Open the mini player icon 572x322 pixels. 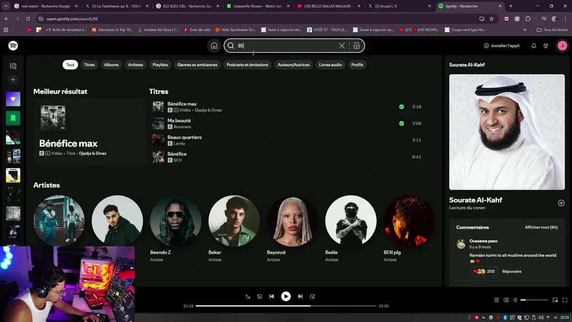[x=555, y=300]
